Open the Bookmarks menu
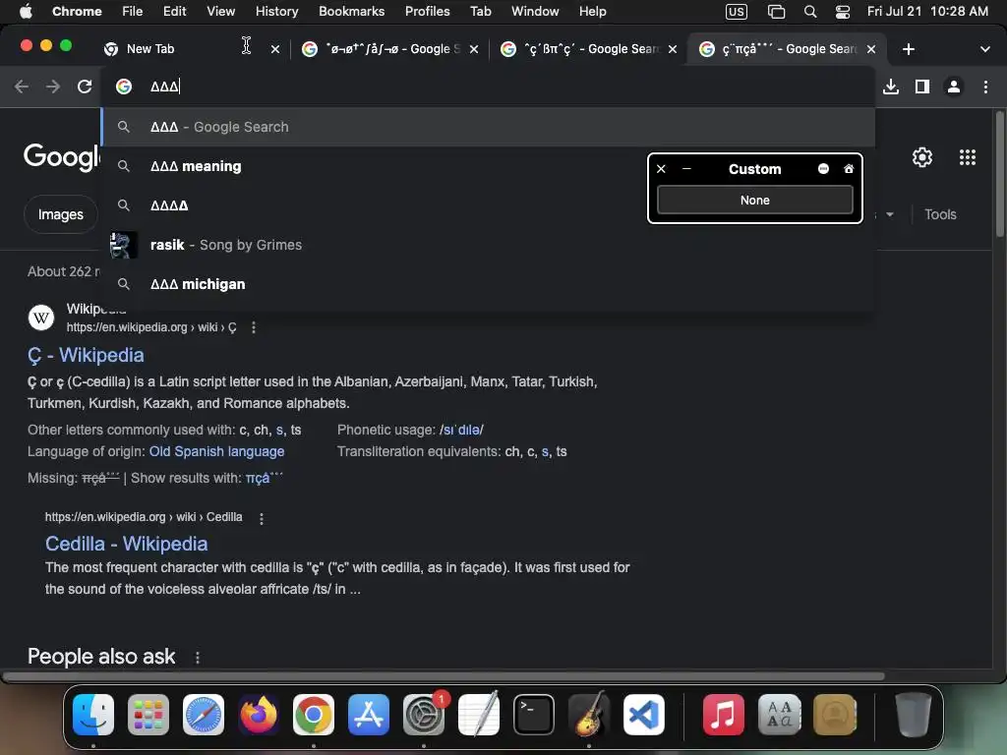1007x755 pixels. (x=351, y=12)
